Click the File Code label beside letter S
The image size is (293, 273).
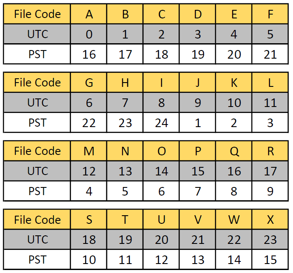pos(37,220)
